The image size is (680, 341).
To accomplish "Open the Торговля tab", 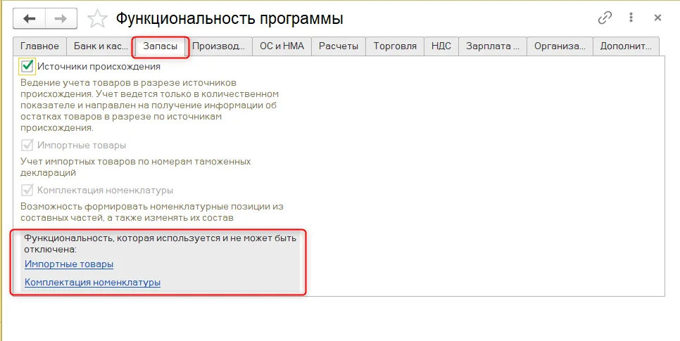I will (x=395, y=46).
